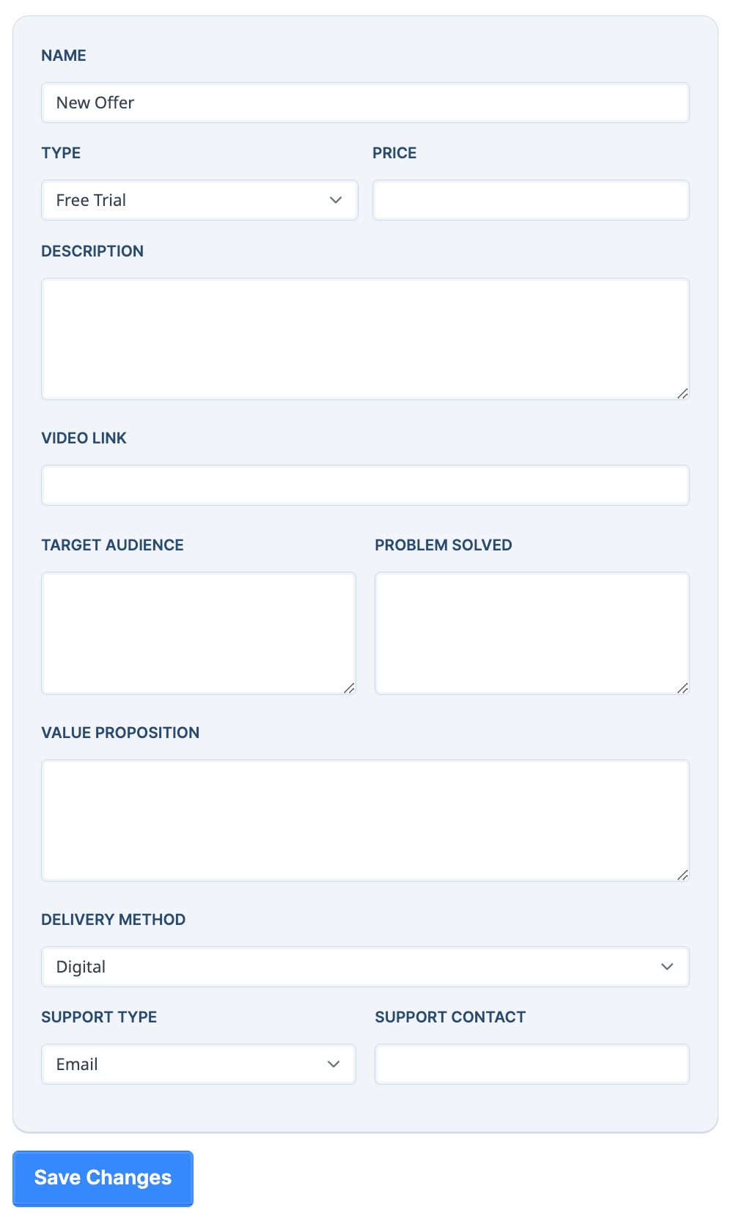Open the Support Type dropdown showing Email
The height and width of the screenshot is (1224, 739).
[199, 1064]
